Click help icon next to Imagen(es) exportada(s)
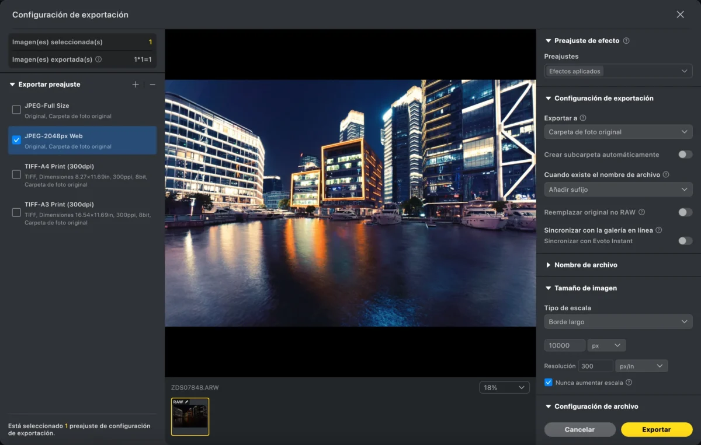Viewport: 701px width, 445px height. (98, 59)
